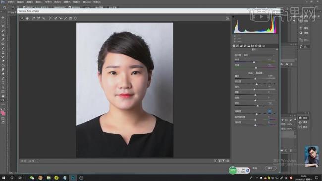Open Photoshop Filter menu
This screenshot has height=181, width=322.
click(x=67, y=2)
